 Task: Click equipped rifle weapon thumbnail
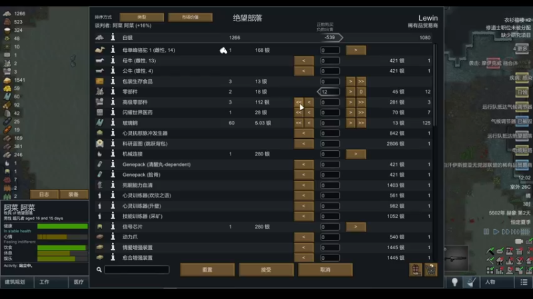(456, 258)
